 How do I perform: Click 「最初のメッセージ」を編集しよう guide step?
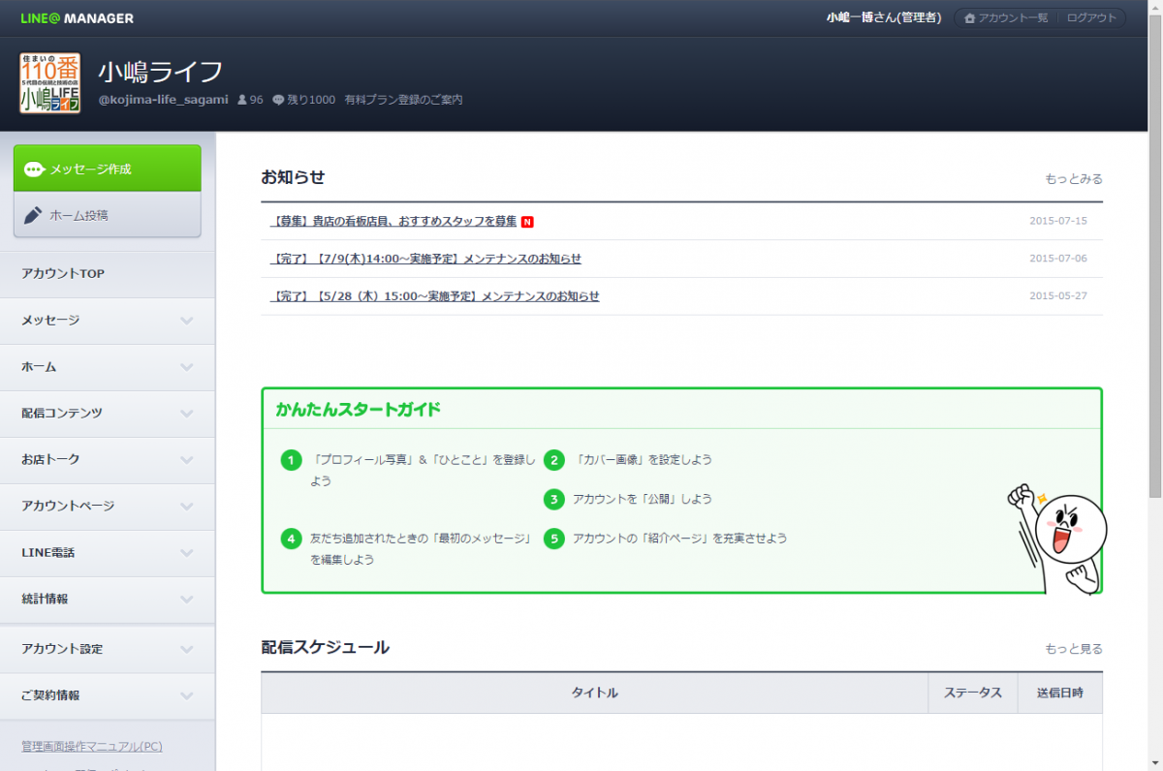tap(422, 548)
